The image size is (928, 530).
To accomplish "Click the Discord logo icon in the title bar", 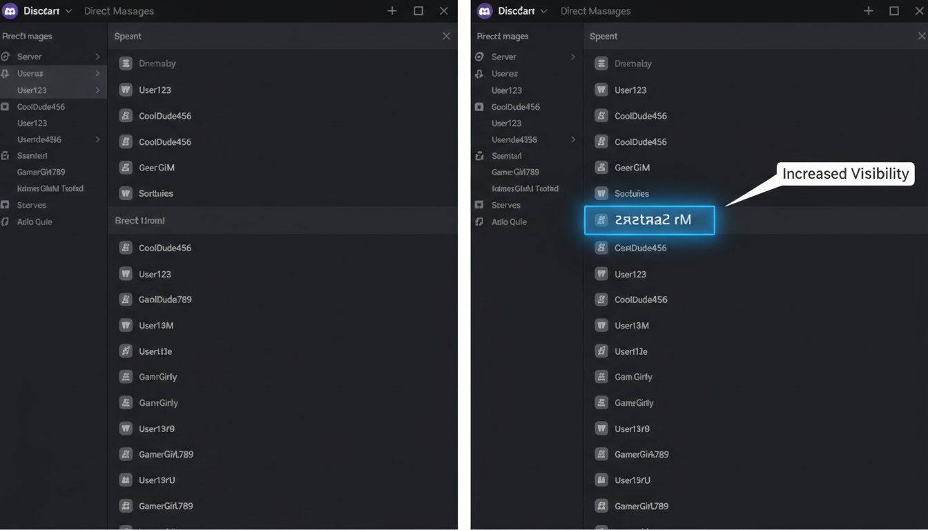I will 10,10.
